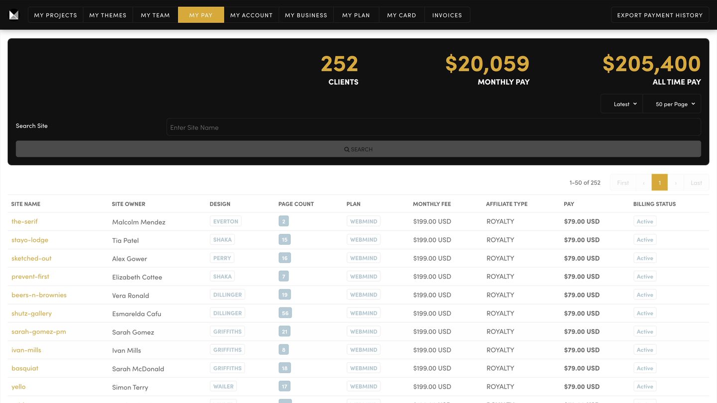Viewport: 717px width, 403px height.
Task: Click the Active status badge for stayo-lodge
Action: [x=645, y=240]
